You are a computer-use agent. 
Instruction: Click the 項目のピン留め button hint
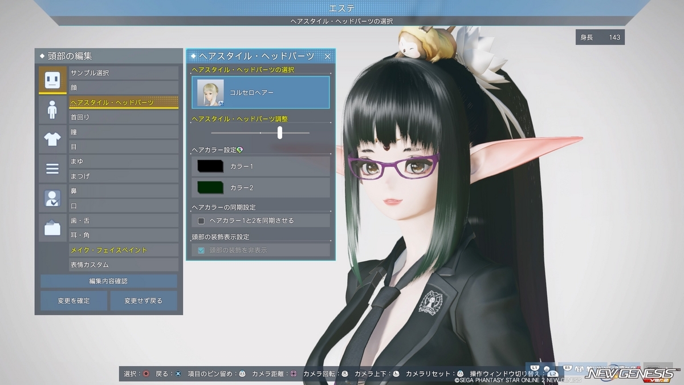[x=217, y=374]
